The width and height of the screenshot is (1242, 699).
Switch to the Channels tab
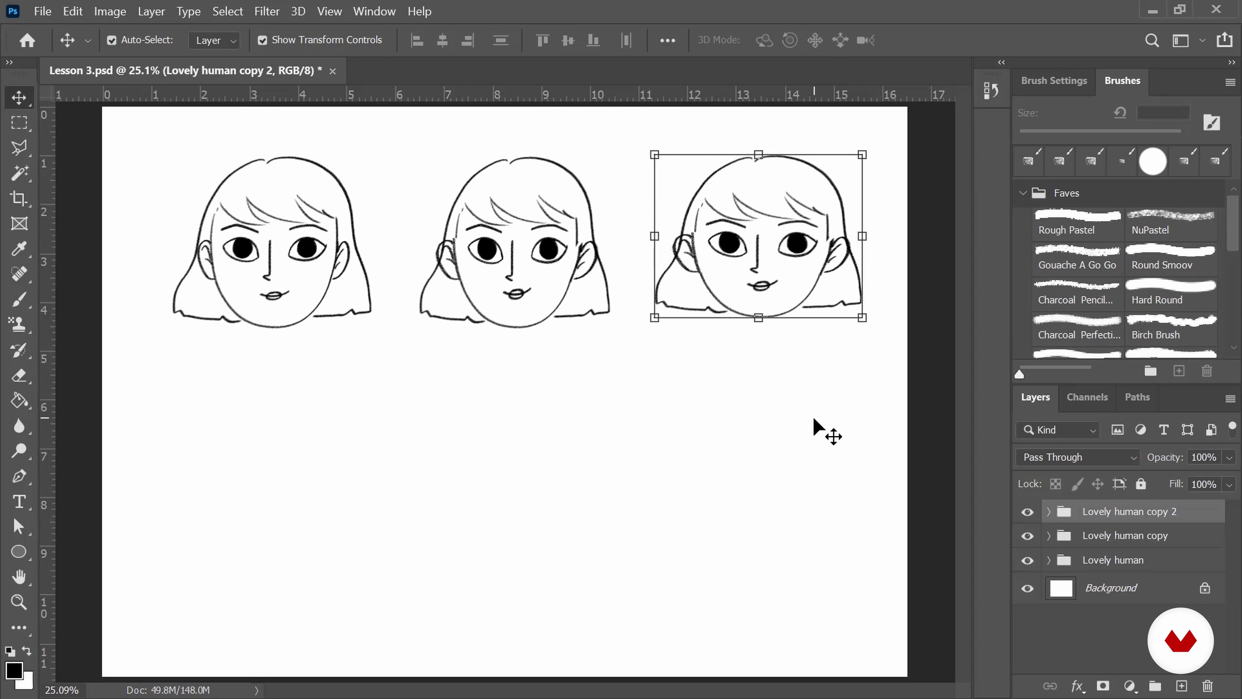1087,397
